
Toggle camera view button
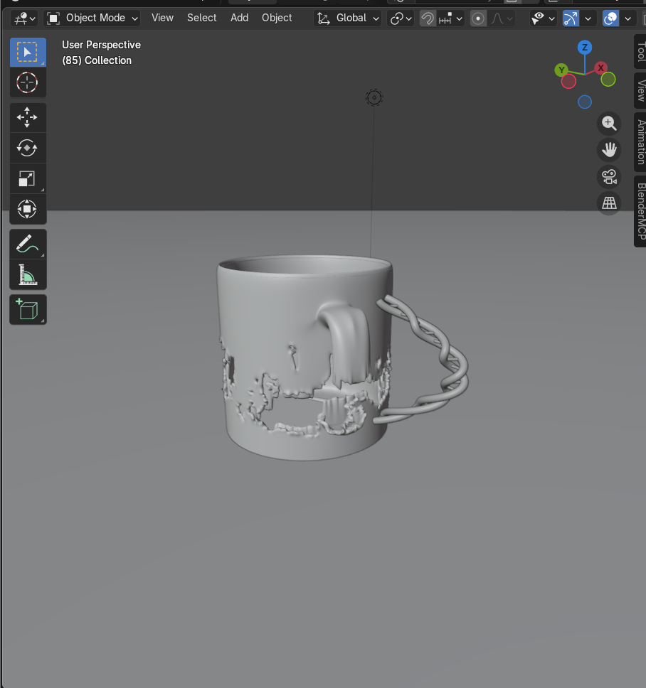coord(608,176)
